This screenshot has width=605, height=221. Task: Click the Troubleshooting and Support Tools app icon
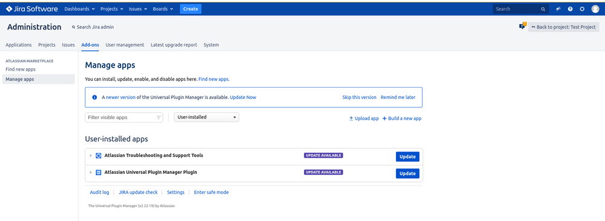click(98, 156)
